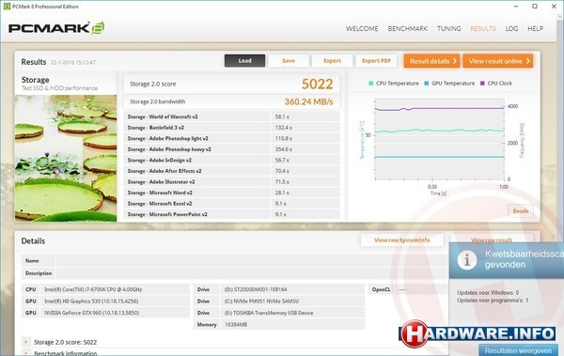Toggle the GPU Temperature legend marker

[427, 84]
